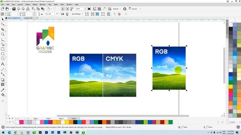Create a new document from toolbar

[x=3, y=9]
